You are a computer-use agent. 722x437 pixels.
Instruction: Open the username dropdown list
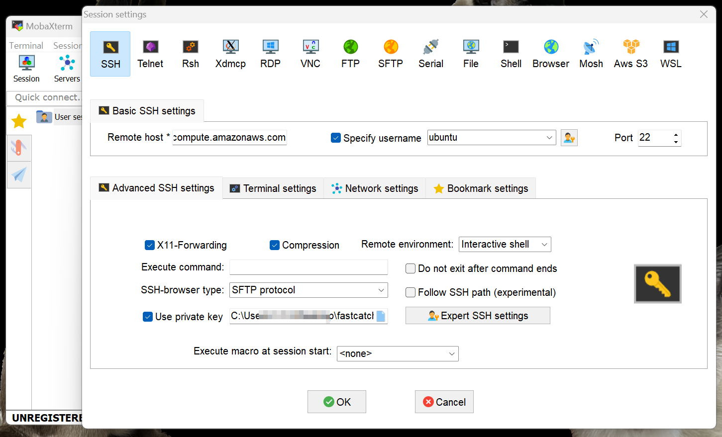(x=549, y=138)
